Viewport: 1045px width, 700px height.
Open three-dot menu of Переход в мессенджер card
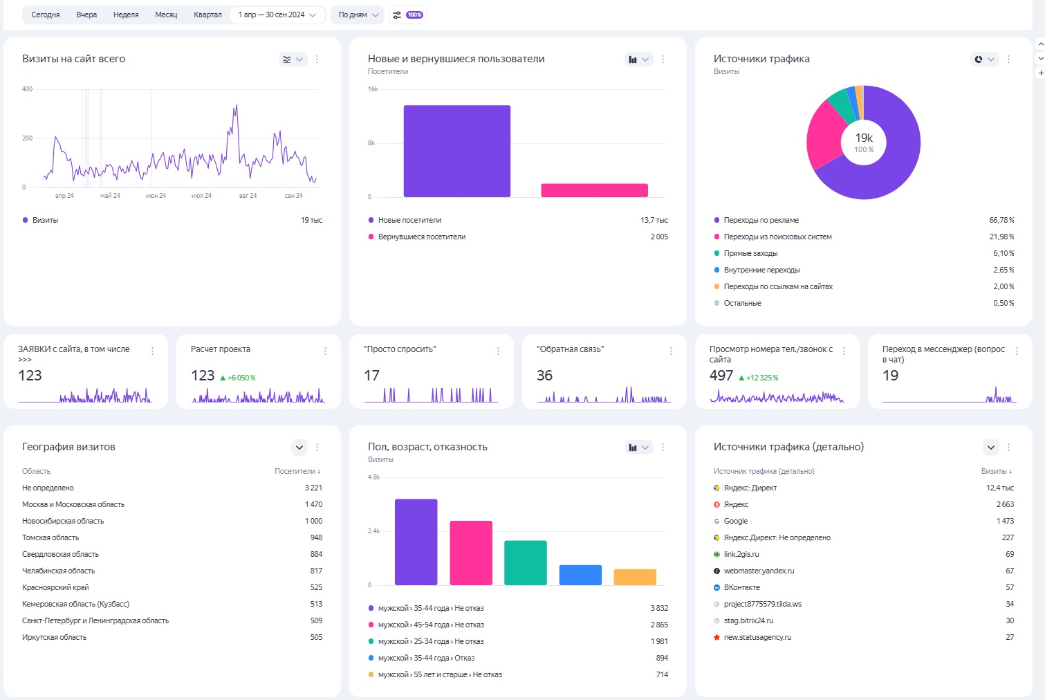[x=1017, y=351]
